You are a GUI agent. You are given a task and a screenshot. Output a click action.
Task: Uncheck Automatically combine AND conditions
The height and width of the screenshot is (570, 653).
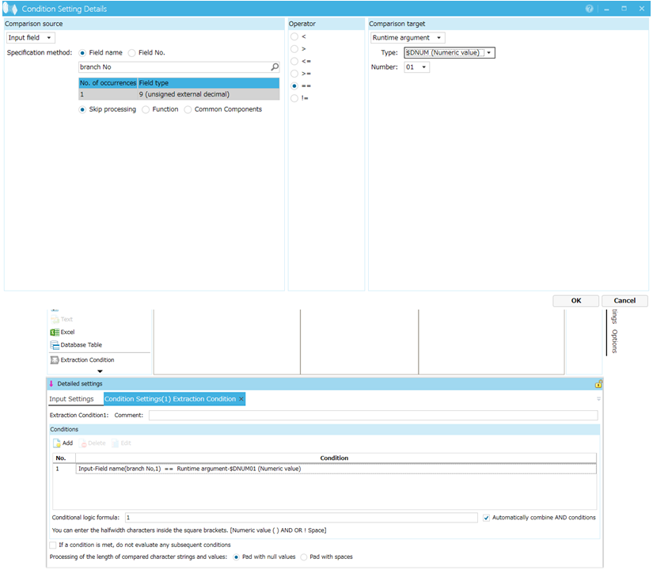486,518
